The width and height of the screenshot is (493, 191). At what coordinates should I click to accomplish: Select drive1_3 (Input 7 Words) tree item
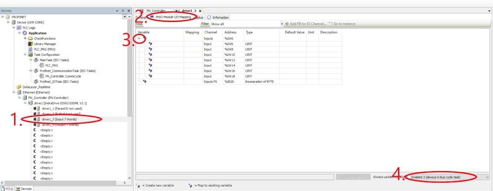click(x=59, y=119)
